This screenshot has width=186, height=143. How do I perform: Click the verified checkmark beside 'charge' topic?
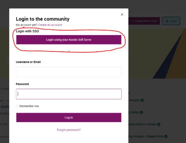142,112
